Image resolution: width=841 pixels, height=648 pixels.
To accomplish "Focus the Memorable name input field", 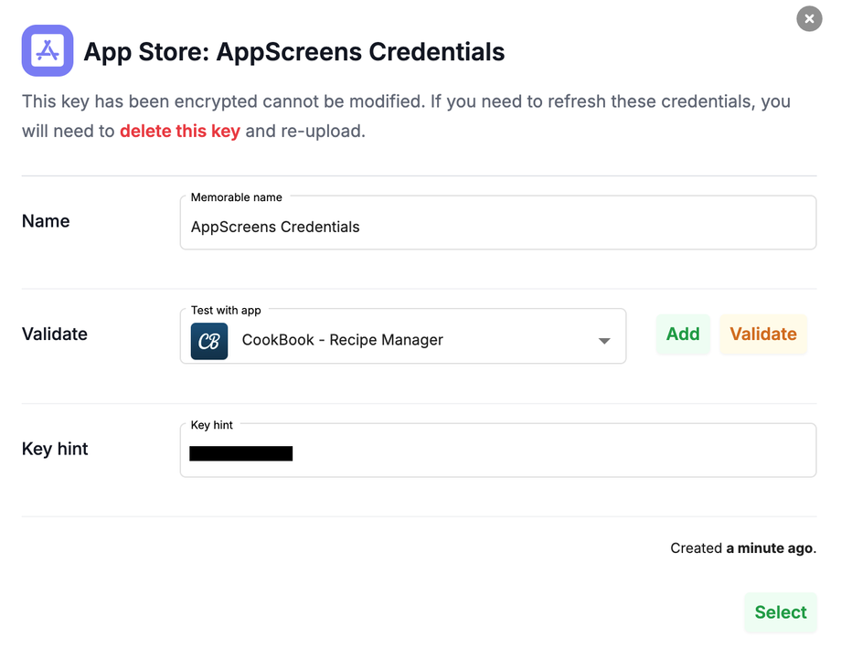I will (497, 227).
